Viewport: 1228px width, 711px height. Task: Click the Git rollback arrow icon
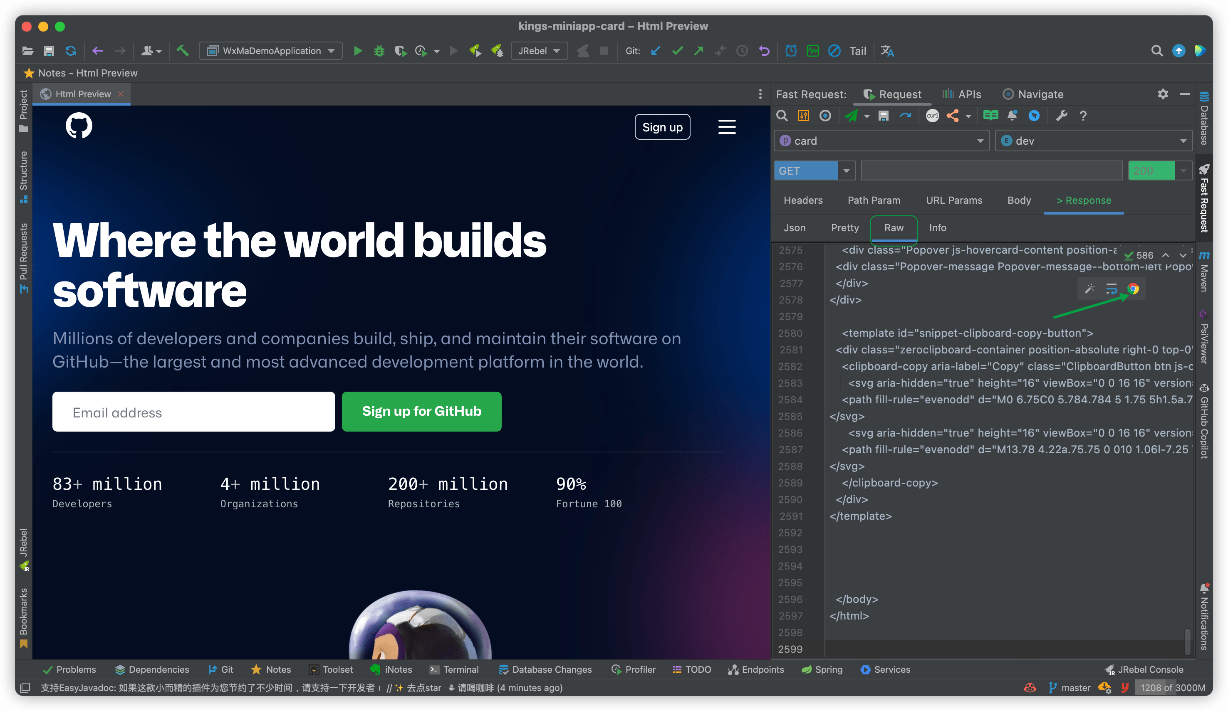click(764, 51)
